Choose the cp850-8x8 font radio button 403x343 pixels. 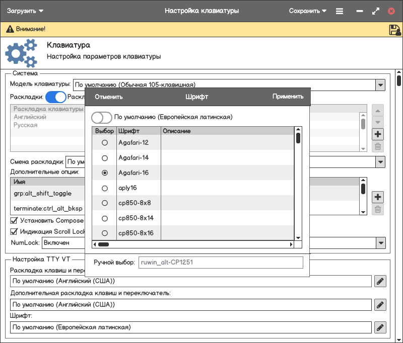[x=105, y=203]
